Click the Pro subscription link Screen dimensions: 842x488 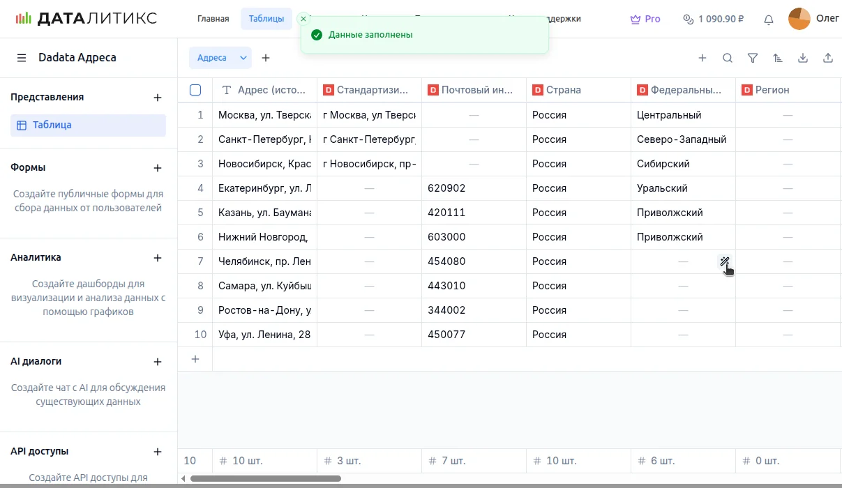click(x=645, y=19)
